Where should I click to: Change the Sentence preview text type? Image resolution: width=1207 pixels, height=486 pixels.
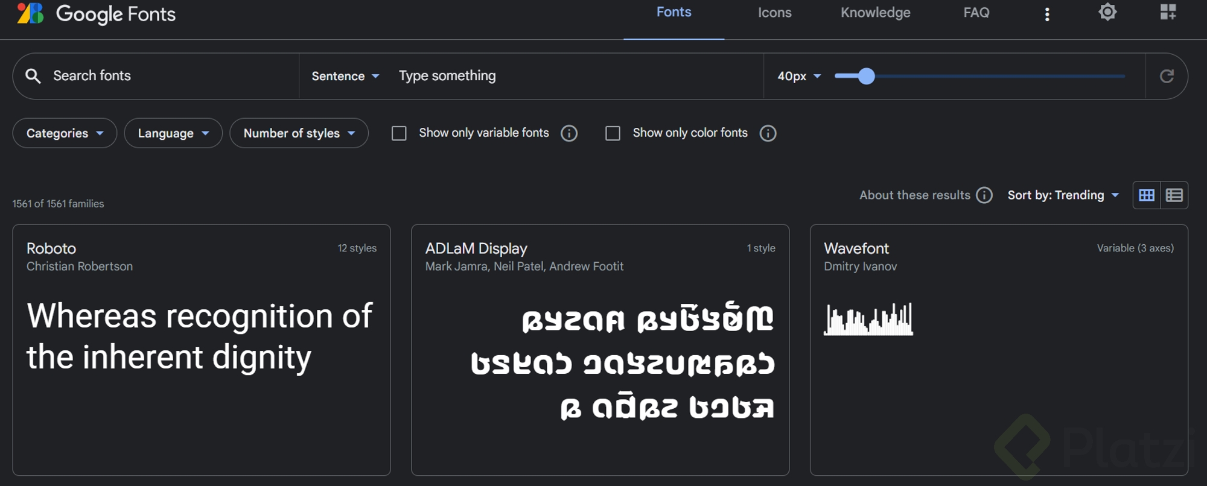(345, 76)
